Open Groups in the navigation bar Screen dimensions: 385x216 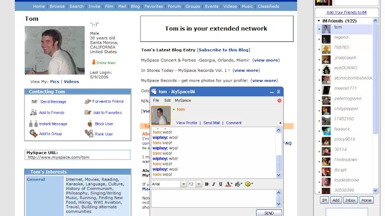(192, 6)
